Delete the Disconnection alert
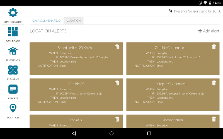This screenshot has height=139, width=223. pos(214,119)
